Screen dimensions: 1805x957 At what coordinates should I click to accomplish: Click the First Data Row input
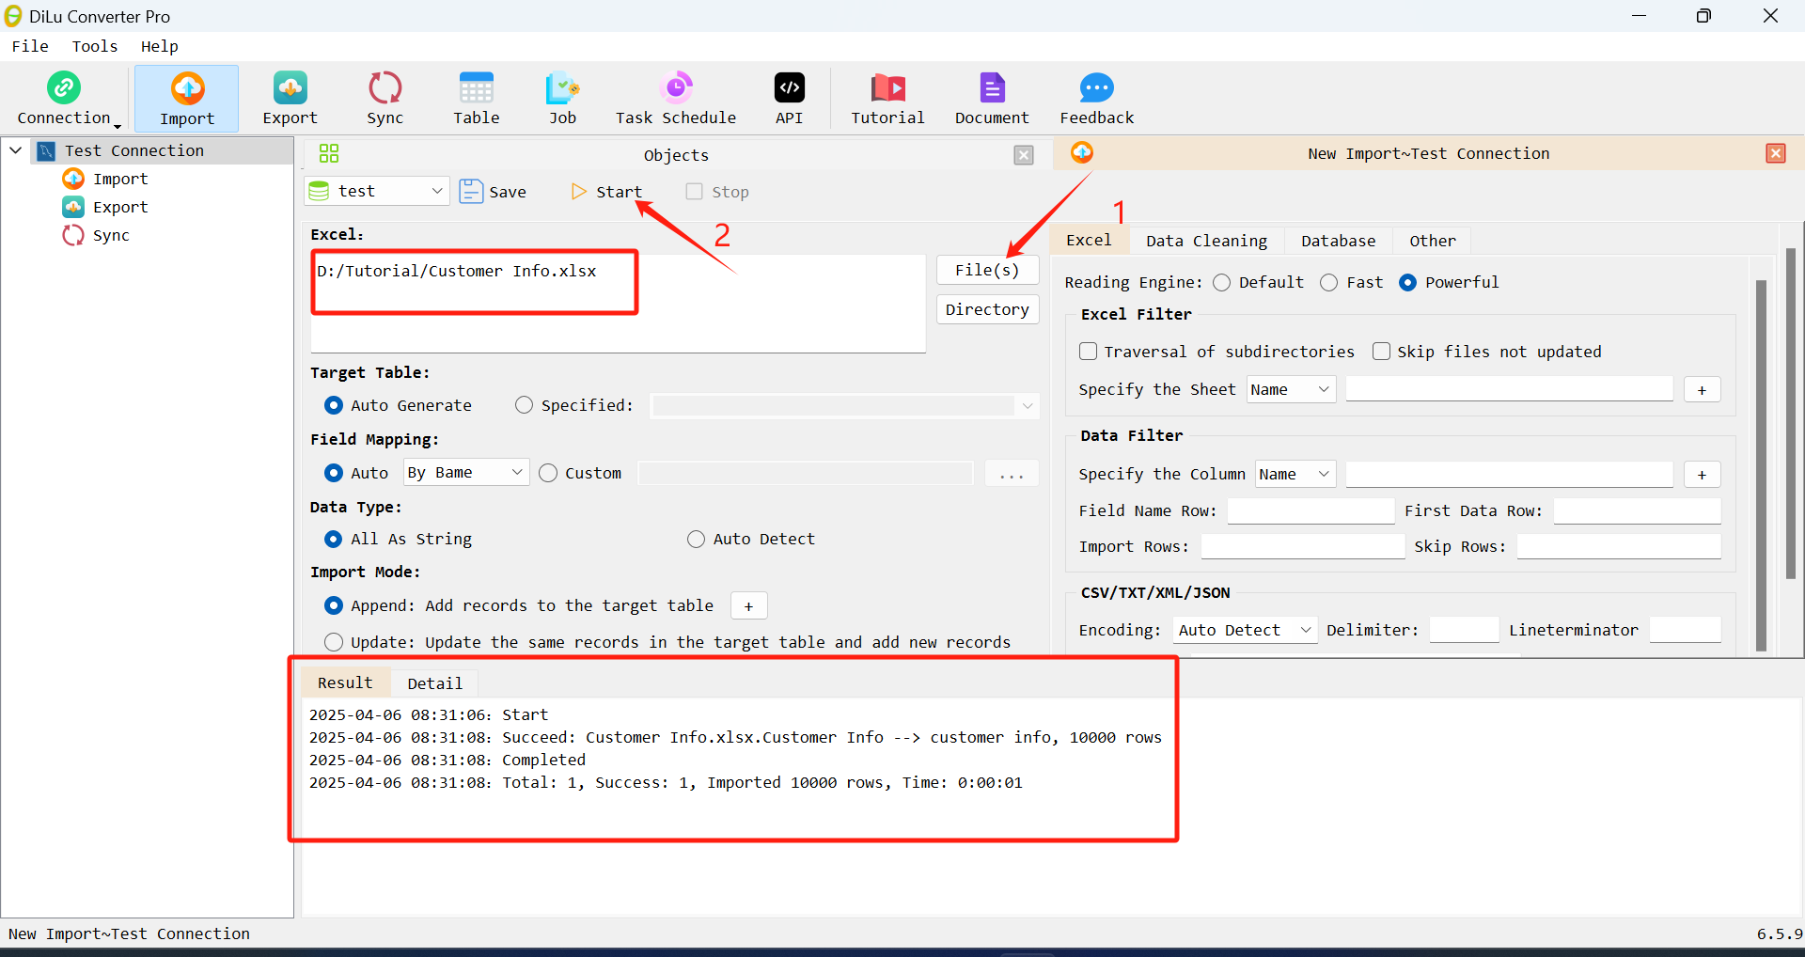point(1637,511)
